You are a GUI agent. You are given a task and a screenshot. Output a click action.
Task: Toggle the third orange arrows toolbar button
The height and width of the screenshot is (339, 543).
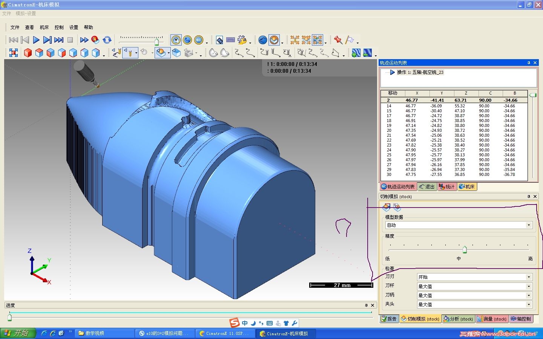click(x=318, y=40)
